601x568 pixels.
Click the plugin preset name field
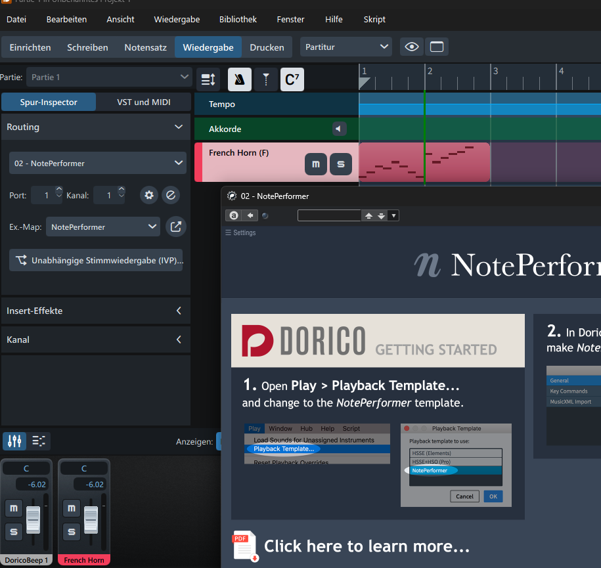[x=329, y=215]
